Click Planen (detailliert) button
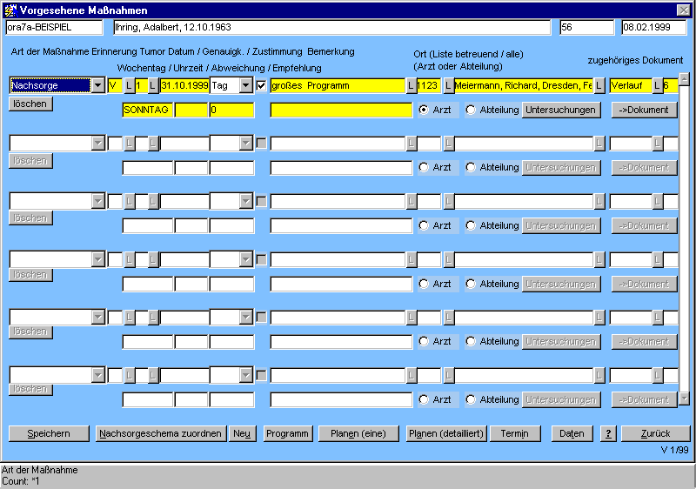696x489 pixels. click(446, 433)
